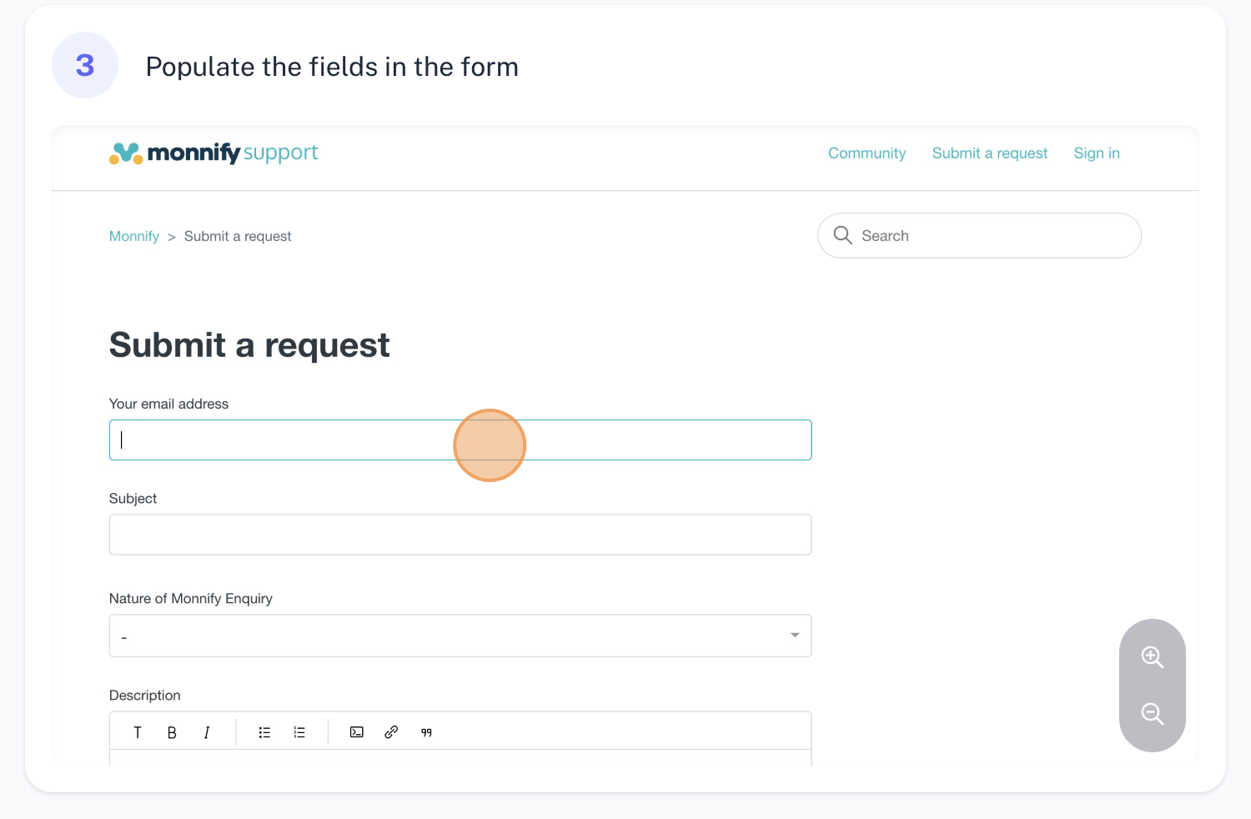This screenshot has width=1251, height=819.
Task: Insert a numbered list in the description
Action: tap(299, 732)
